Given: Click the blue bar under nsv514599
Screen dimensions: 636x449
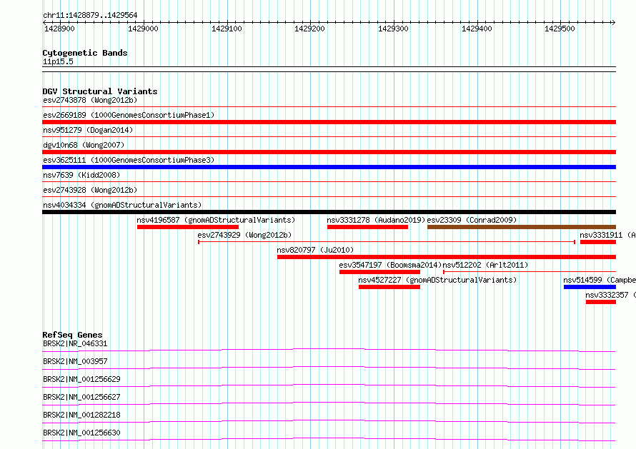Looking at the screenshot, I should (x=590, y=287).
